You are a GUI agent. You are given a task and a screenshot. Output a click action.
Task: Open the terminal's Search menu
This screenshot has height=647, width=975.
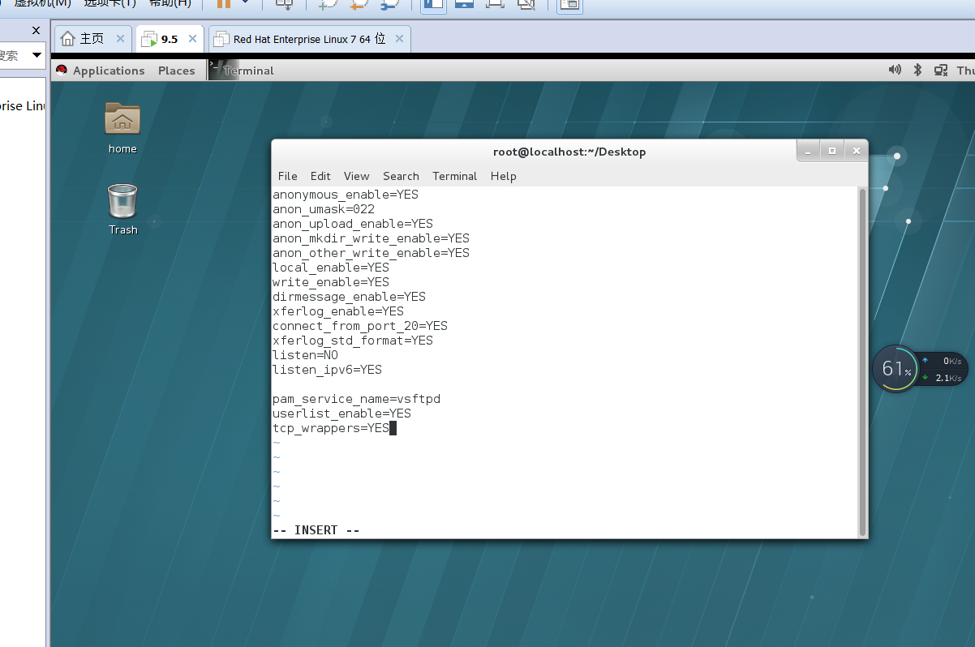(401, 176)
